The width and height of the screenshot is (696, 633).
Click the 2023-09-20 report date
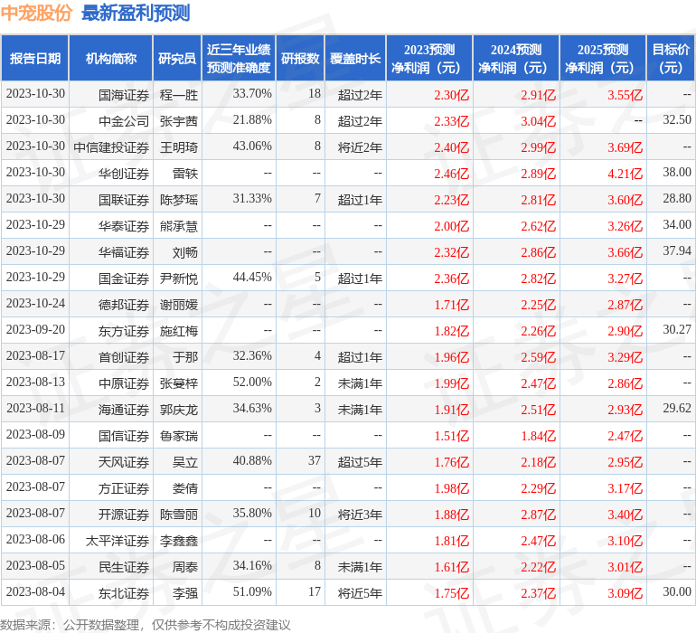[35, 329]
